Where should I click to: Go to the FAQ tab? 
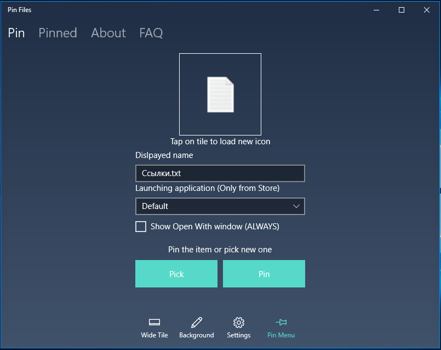point(151,33)
